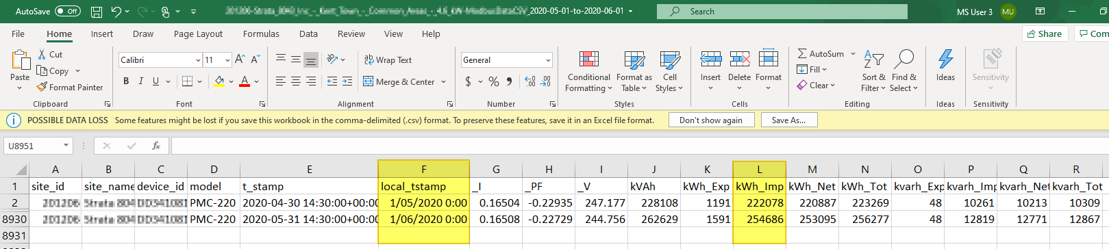Apply the red Font Color swatch
Viewport: 1109px width, 249px height.
[x=245, y=81]
